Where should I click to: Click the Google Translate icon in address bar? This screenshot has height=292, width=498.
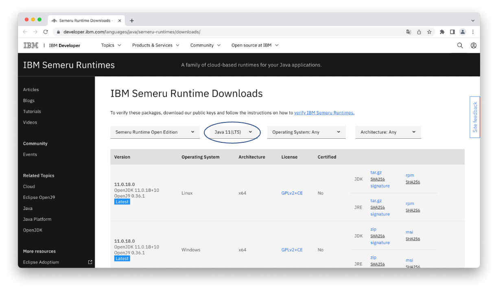(408, 31)
